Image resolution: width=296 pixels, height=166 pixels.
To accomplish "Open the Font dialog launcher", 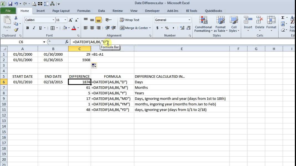I will coord(78,35).
